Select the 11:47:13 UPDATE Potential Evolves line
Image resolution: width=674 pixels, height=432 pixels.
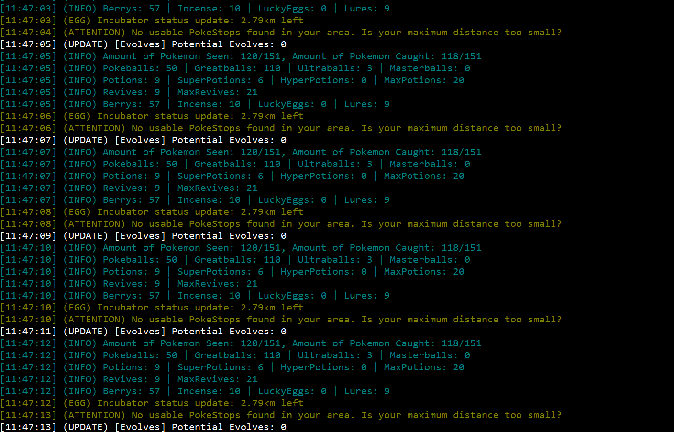[x=144, y=427]
